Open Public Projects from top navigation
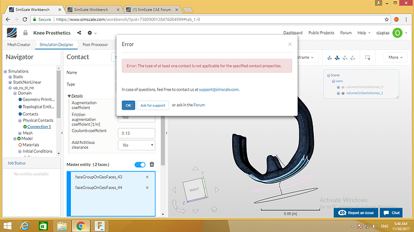 point(321,33)
